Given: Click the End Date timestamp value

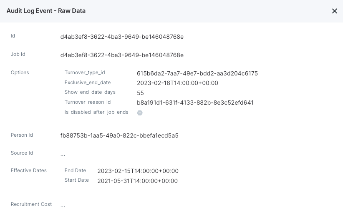Looking at the screenshot, I should [138, 171].
